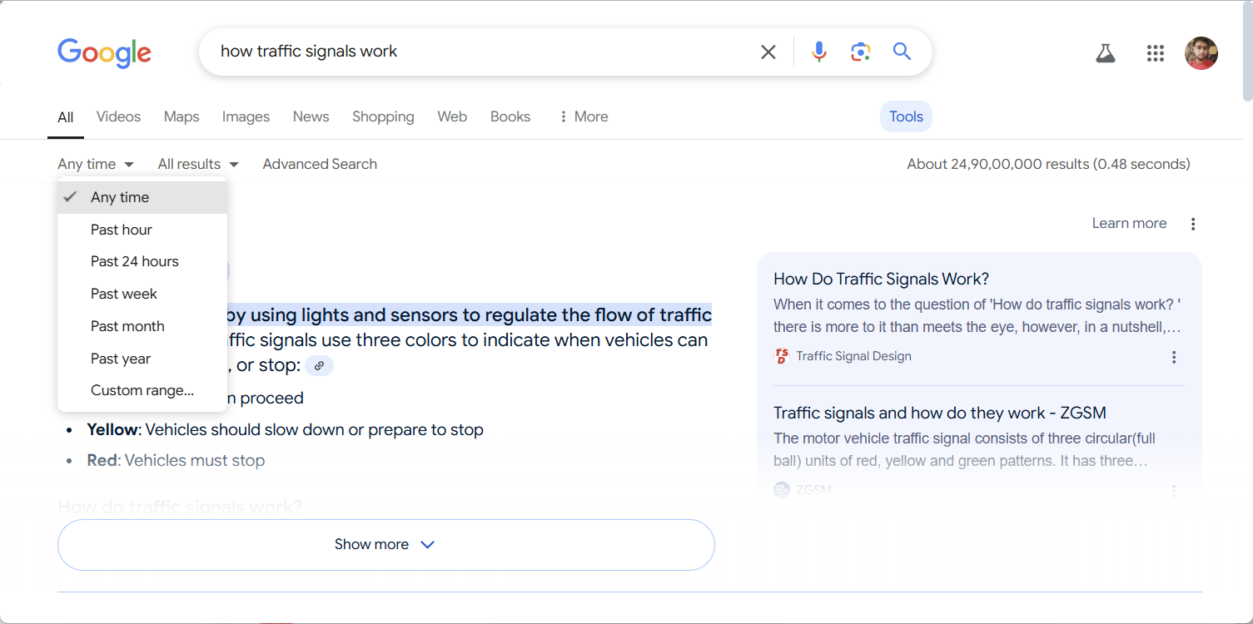The image size is (1253, 624).
Task: Filter results to Past 24 hours
Action: [x=142, y=261]
